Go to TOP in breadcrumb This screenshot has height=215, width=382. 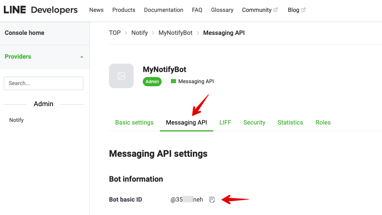coord(115,33)
